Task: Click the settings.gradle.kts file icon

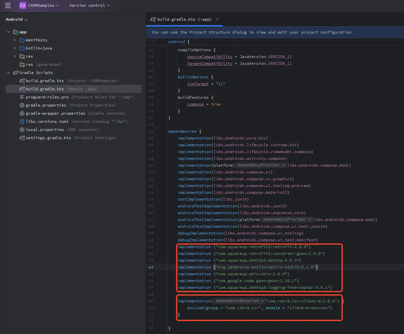Action: [22, 138]
